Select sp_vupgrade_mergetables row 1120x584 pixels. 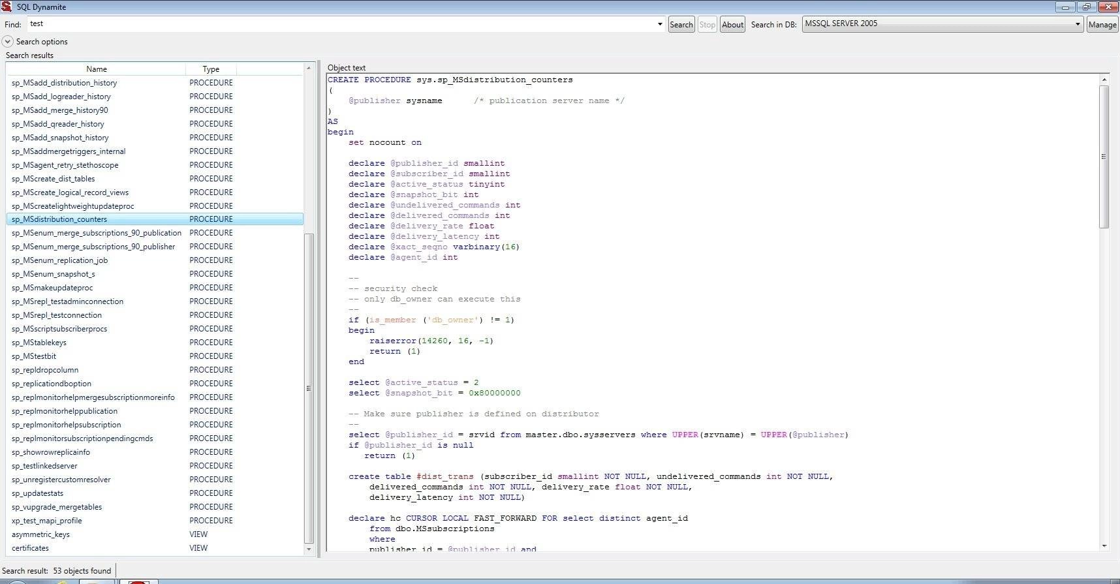pyautogui.click(x=155, y=507)
